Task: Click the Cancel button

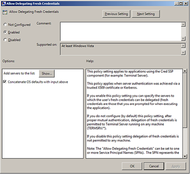Action: (154, 166)
